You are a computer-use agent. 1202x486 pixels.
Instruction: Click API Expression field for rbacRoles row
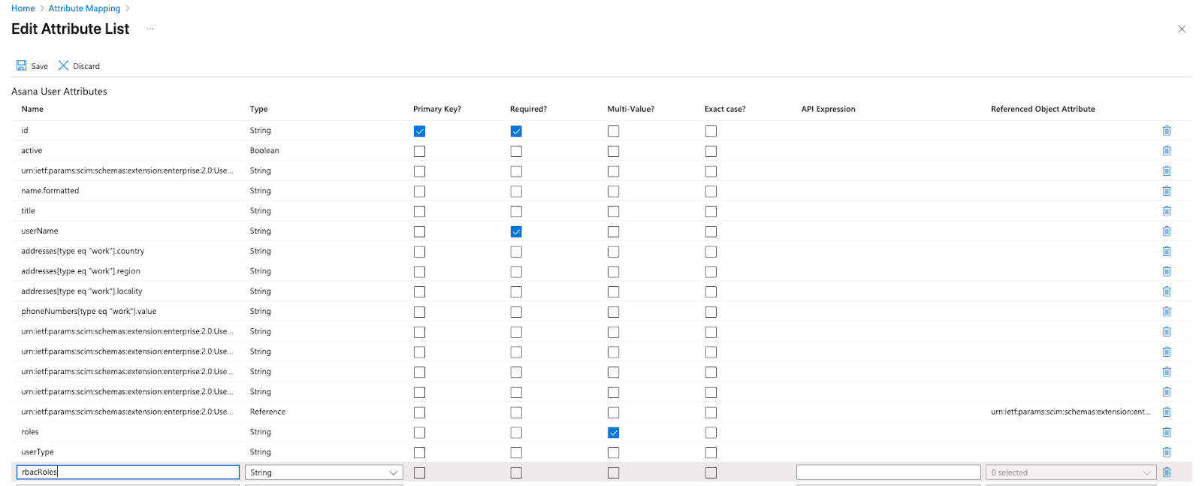[x=888, y=472]
